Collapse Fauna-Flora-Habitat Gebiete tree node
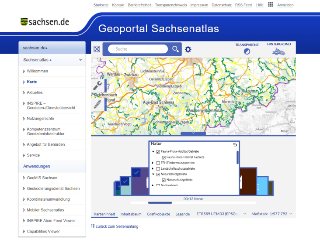 153,151
